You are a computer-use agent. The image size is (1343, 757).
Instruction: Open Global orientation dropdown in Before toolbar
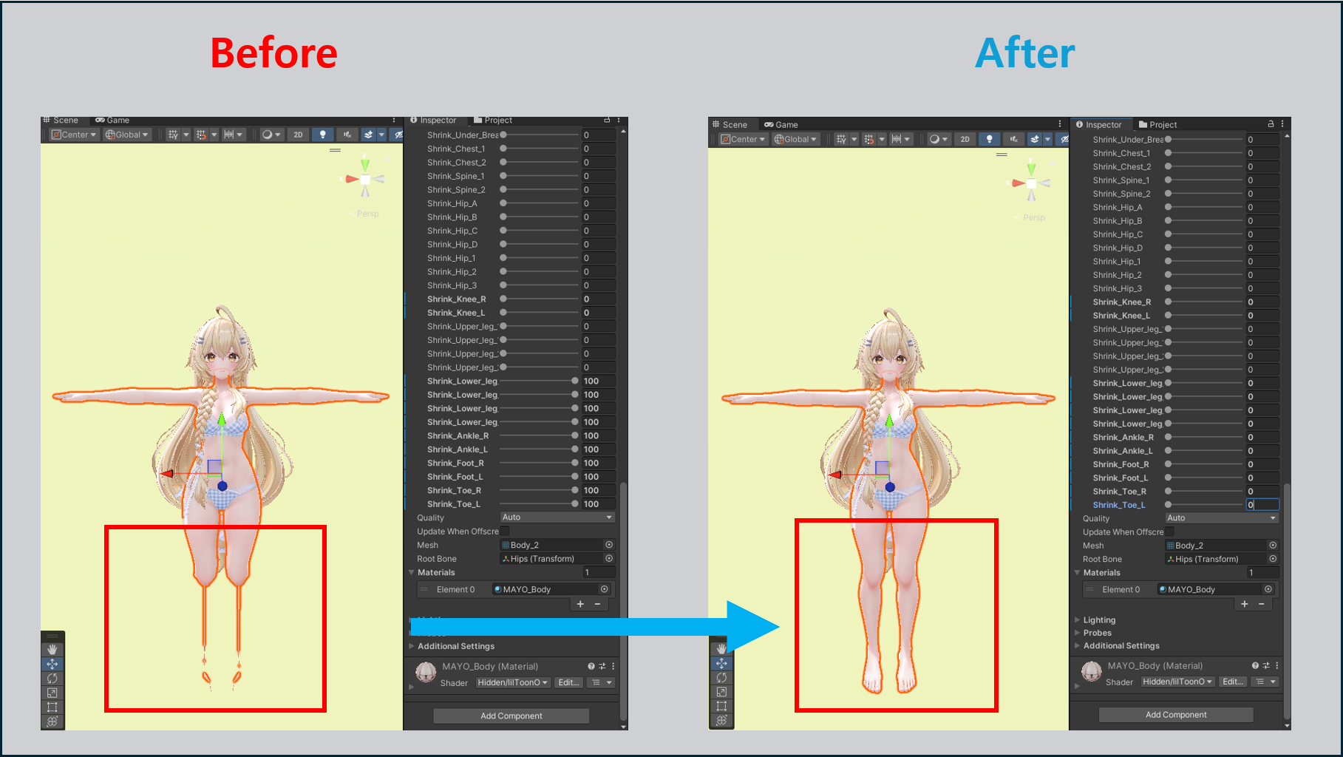click(127, 135)
